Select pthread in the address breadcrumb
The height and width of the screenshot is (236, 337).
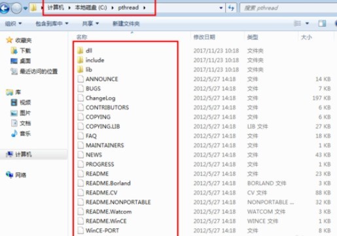[128, 8]
